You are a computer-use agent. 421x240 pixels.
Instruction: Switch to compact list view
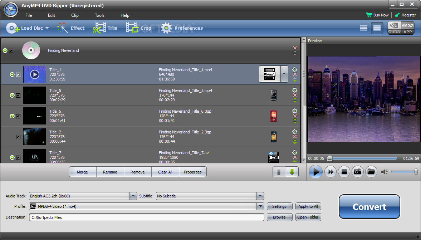point(363,28)
